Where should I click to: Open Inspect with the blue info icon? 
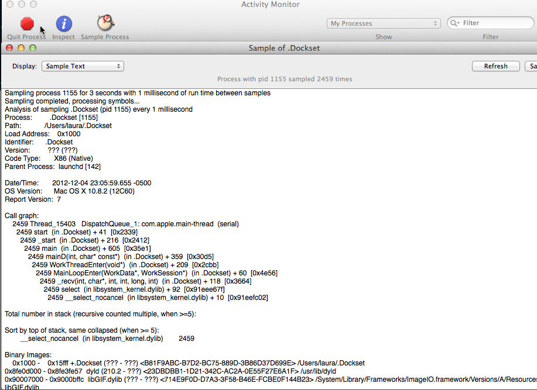(x=64, y=24)
